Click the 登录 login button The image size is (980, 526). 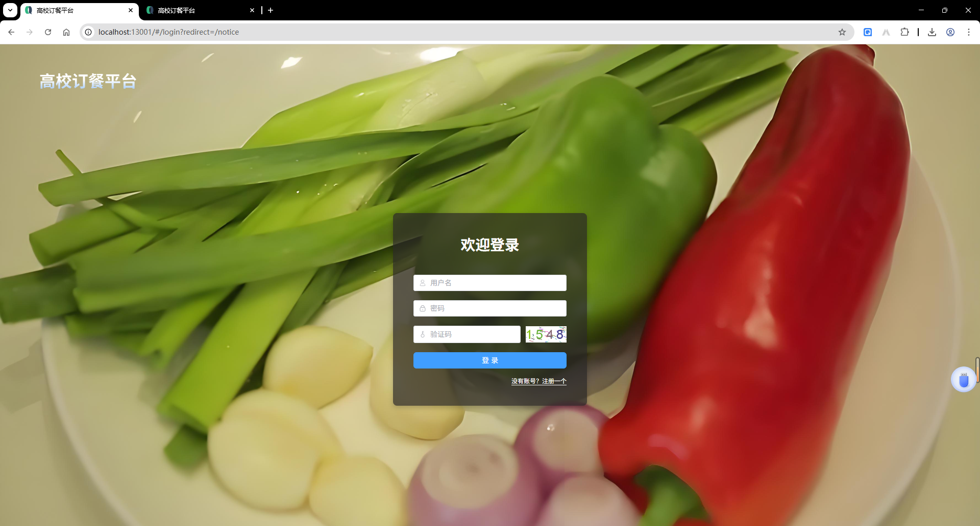(x=489, y=360)
